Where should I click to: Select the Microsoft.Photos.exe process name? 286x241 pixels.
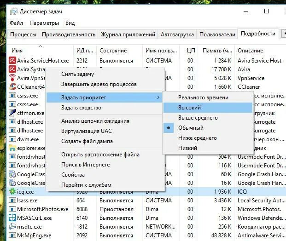coord(42,209)
